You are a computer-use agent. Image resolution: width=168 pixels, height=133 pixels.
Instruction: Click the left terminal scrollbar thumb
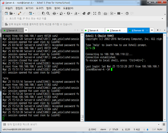82,117
